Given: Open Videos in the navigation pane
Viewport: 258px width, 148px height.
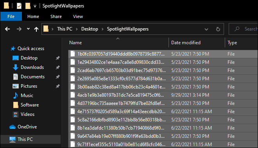Looking at the screenshot, I should click(27, 114).
